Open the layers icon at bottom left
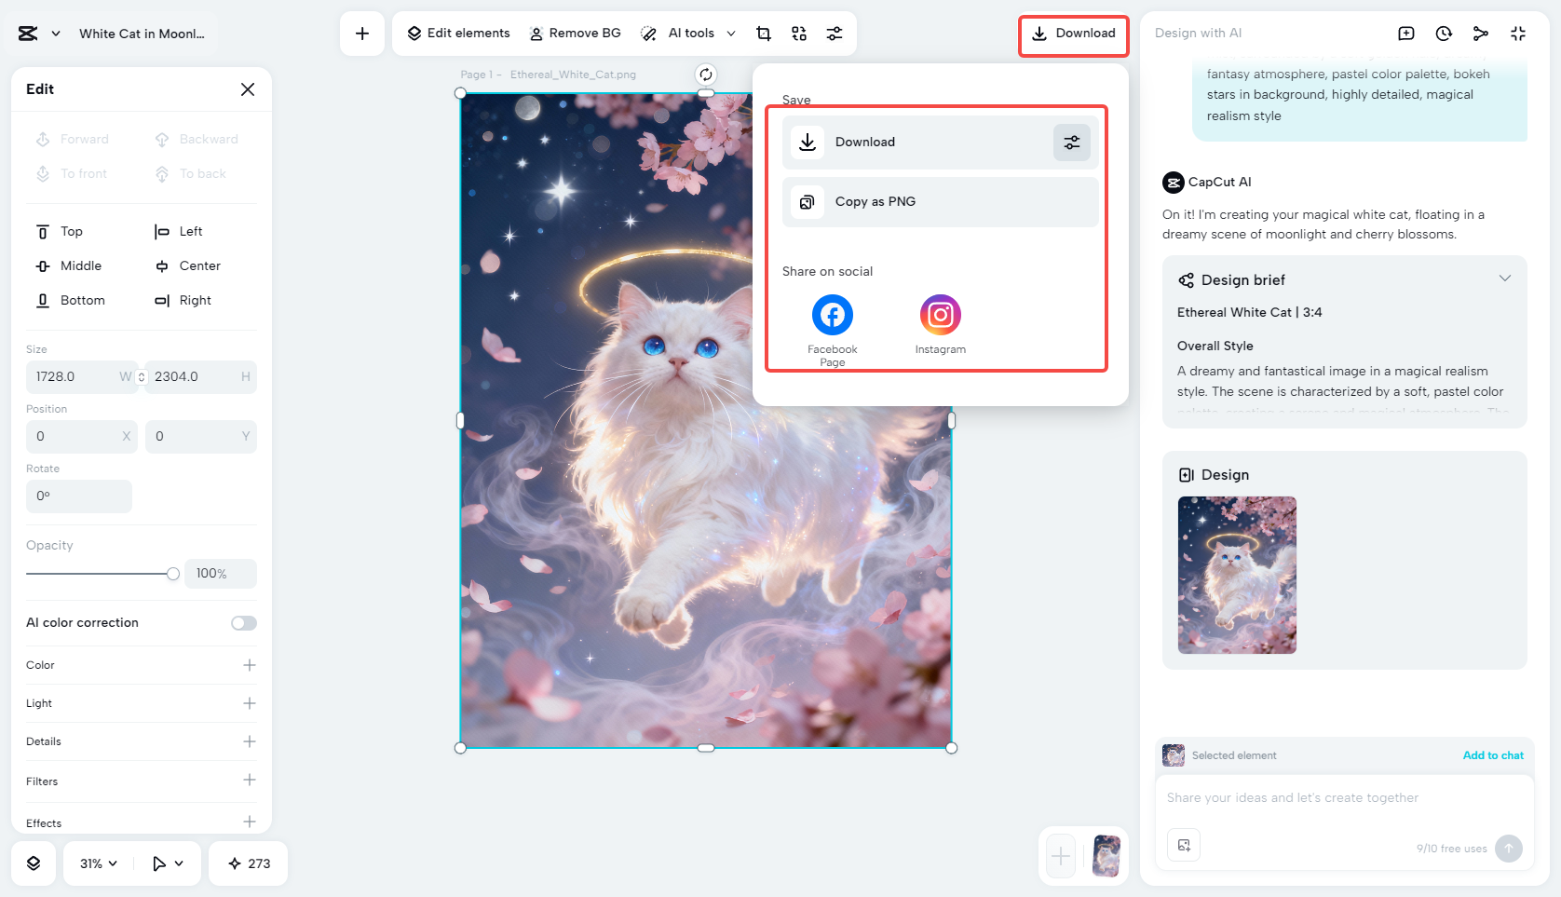Viewport: 1561px width, 897px height. click(34, 863)
